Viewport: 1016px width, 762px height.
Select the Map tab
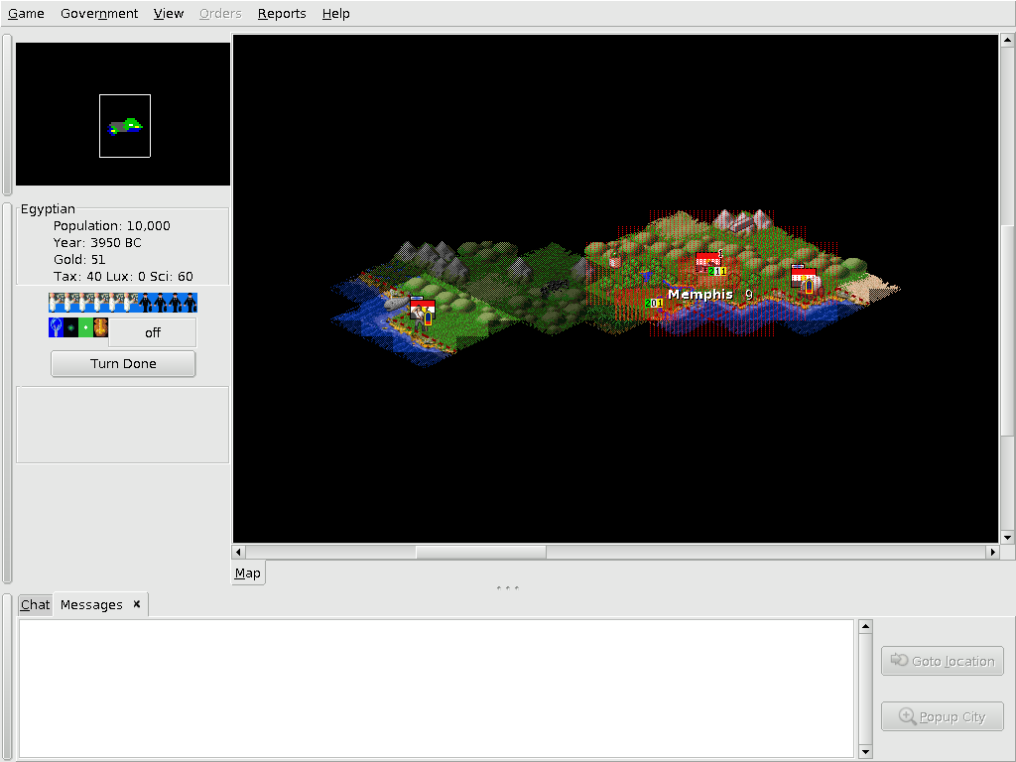click(247, 572)
